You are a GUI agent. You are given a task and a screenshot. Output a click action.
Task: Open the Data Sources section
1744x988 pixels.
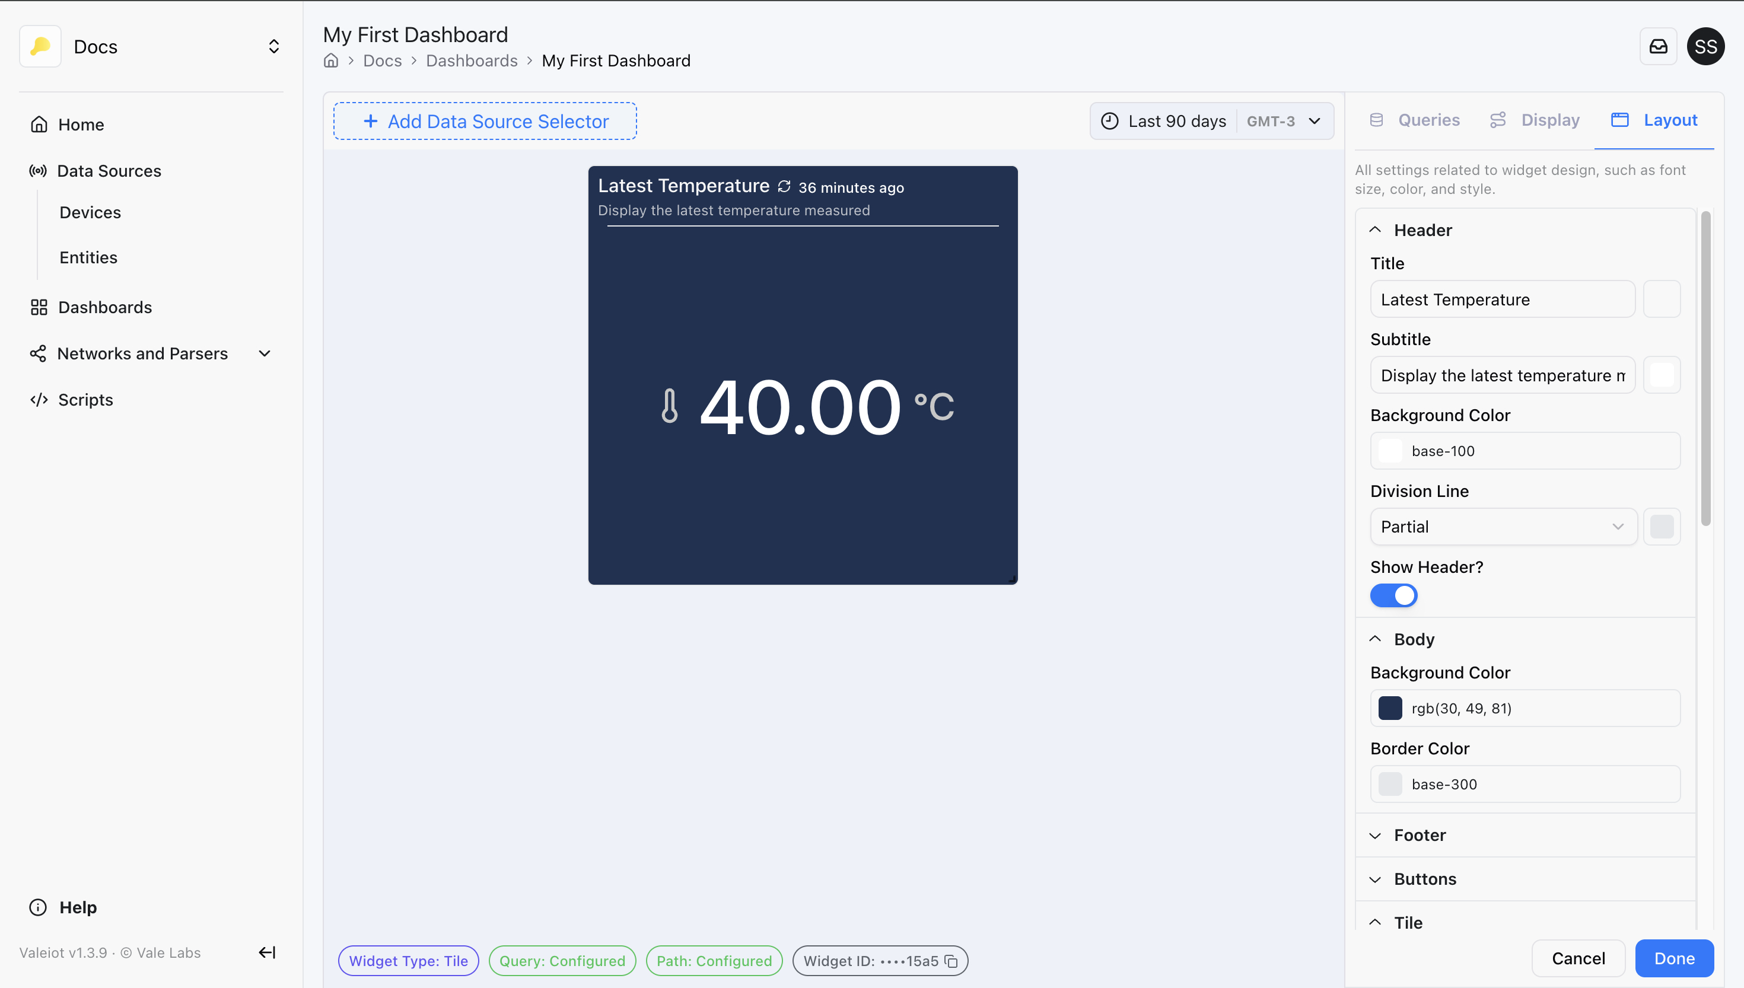pyautogui.click(x=109, y=170)
